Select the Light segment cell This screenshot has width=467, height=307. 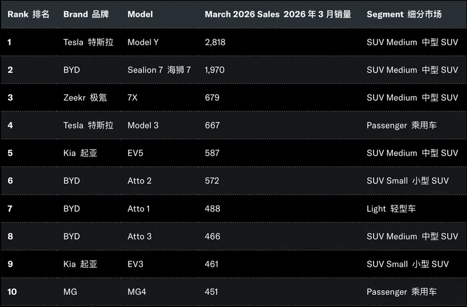pos(391,208)
